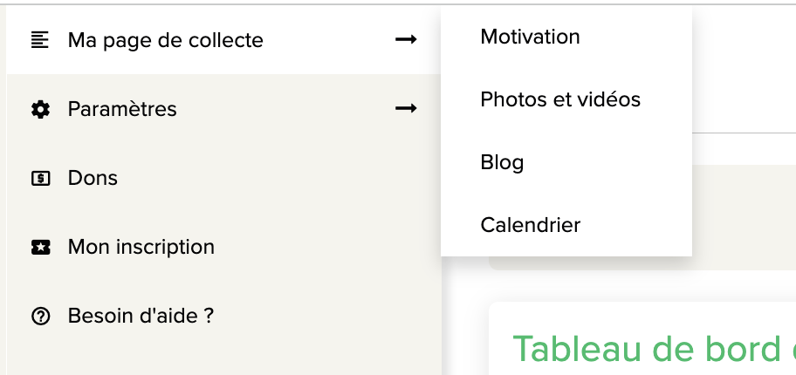
Task: Open the Motivation submenu entry
Action: click(x=530, y=37)
